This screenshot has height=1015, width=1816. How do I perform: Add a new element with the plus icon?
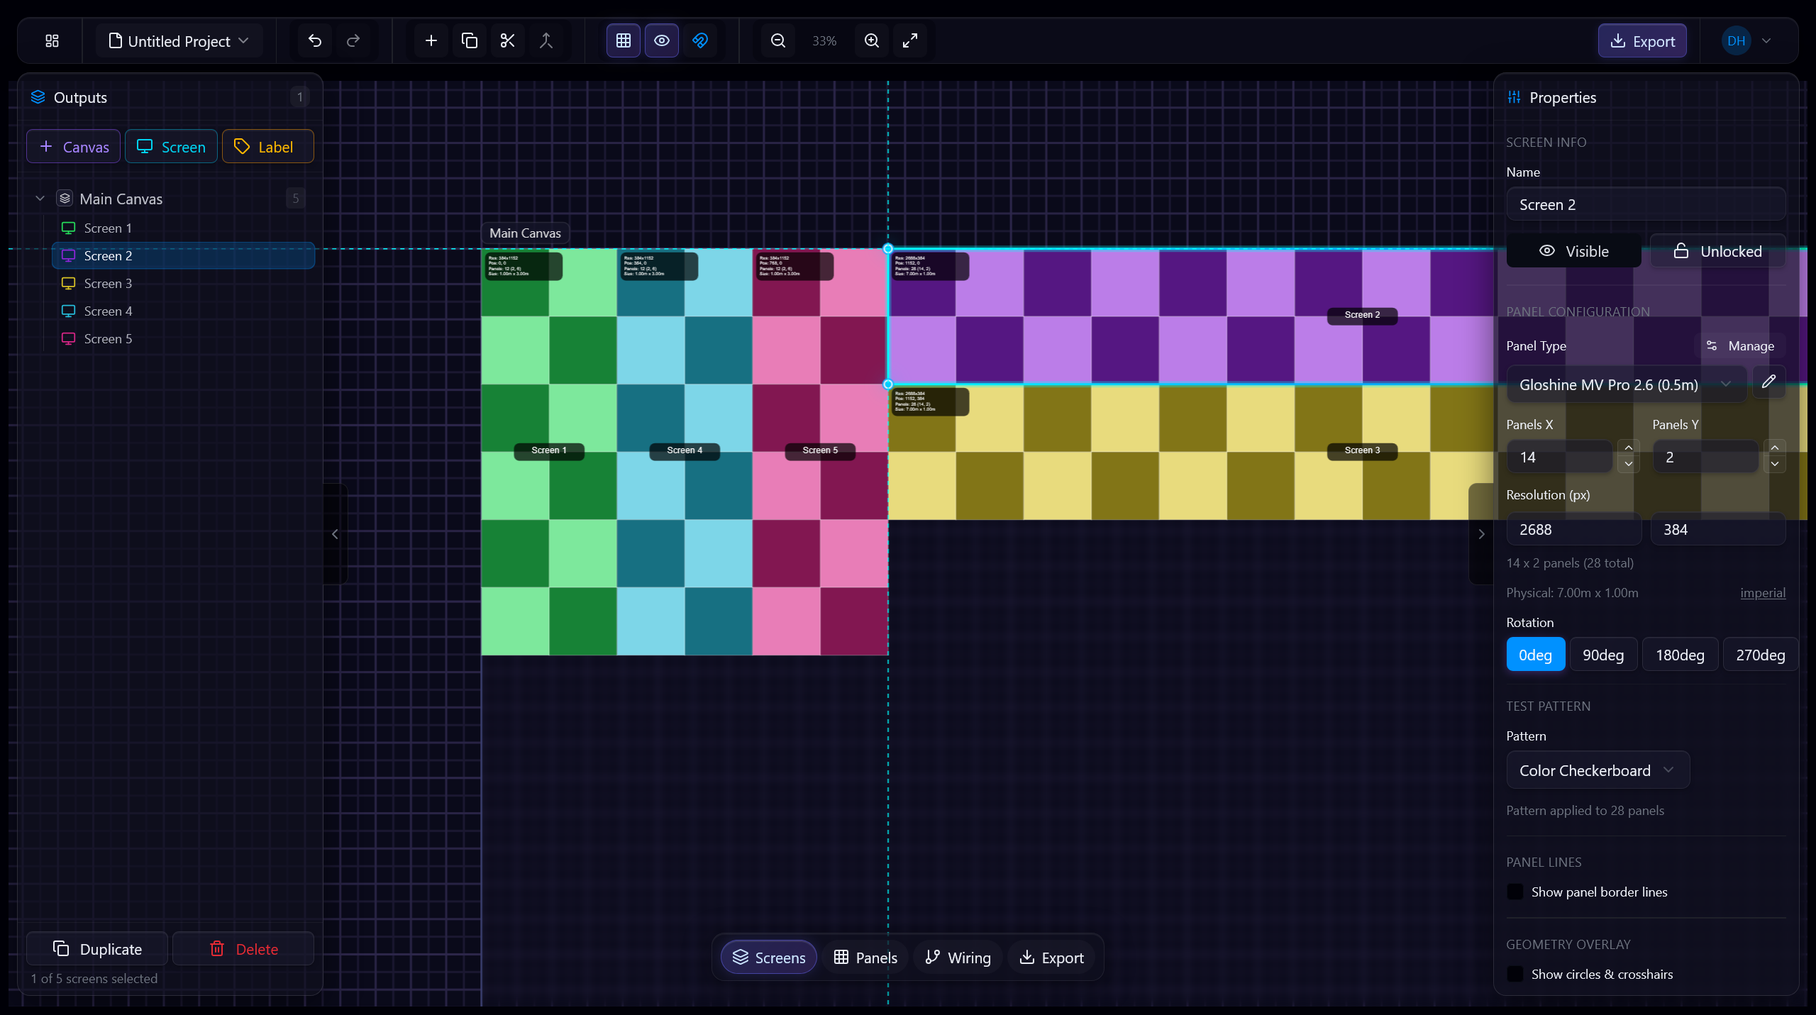click(x=430, y=40)
